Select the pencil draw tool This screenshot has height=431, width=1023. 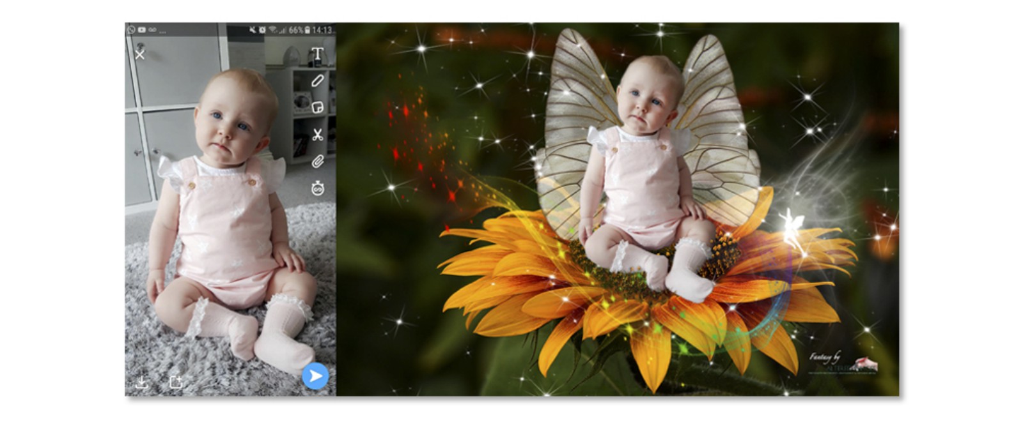click(x=317, y=81)
